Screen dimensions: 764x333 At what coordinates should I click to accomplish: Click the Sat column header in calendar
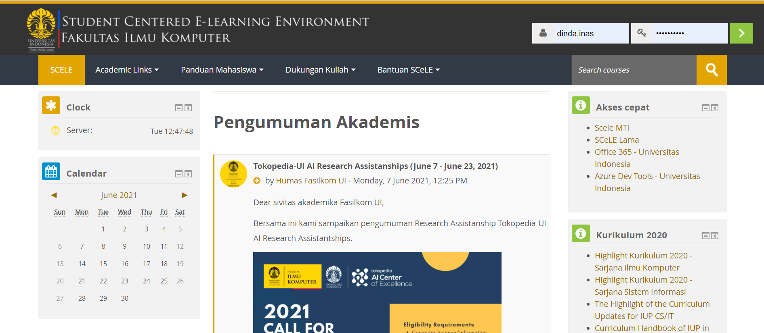[x=180, y=212]
